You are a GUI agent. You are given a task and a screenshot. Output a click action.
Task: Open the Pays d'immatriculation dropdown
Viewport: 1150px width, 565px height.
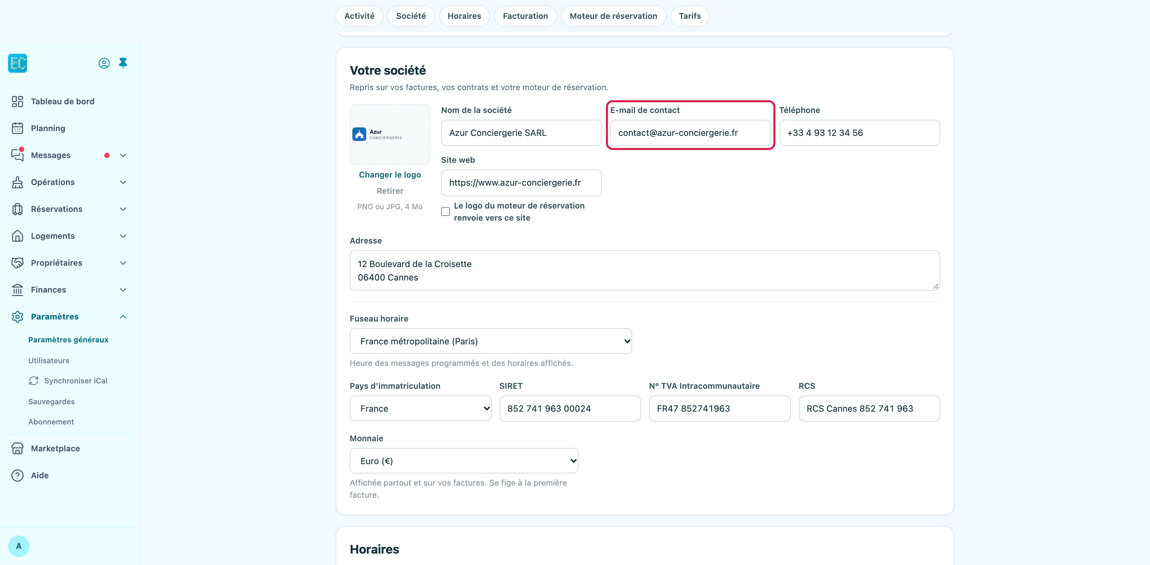coord(421,408)
